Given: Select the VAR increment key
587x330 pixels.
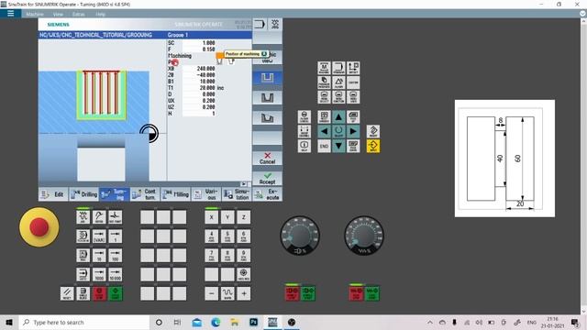Looking at the screenshot, I should (x=99, y=236).
